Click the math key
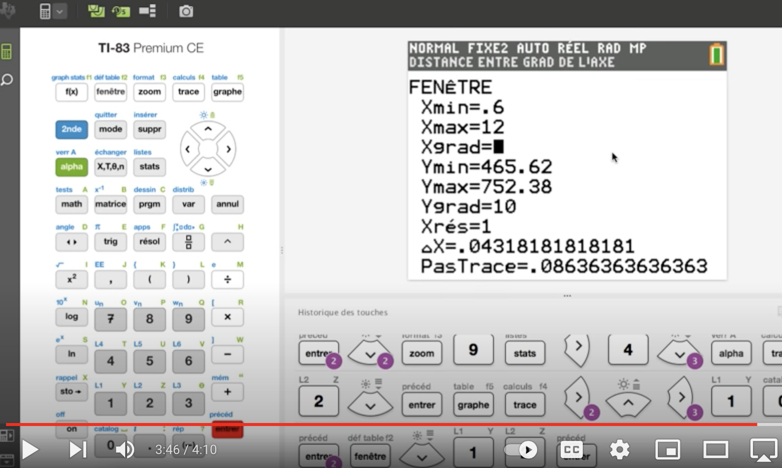Image resolution: width=782 pixels, height=468 pixels. (x=72, y=204)
